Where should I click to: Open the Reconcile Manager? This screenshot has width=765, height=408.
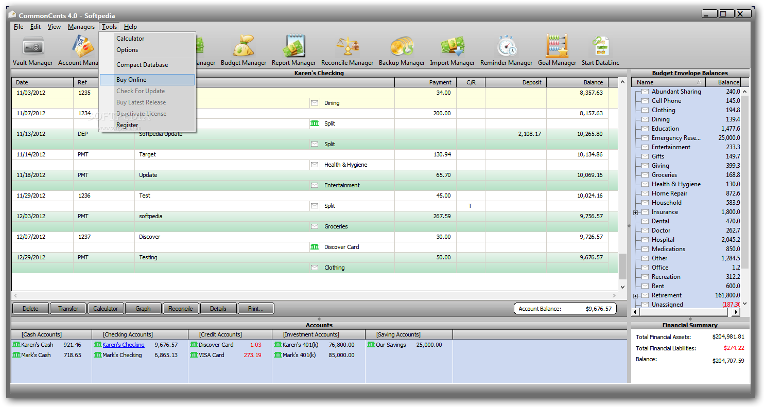pyautogui.click(x=347, y=50)
